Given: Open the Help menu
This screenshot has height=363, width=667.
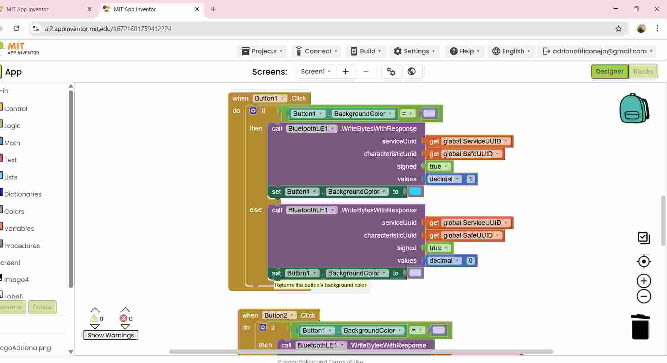Looking at the screenshot, I should [x=464, y=51].
